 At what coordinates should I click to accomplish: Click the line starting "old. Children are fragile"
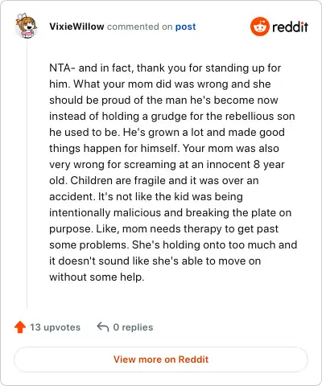(154, 180)
